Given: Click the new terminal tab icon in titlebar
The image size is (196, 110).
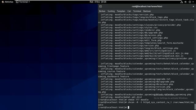Looking at the screenshot, I should (100, 6).
